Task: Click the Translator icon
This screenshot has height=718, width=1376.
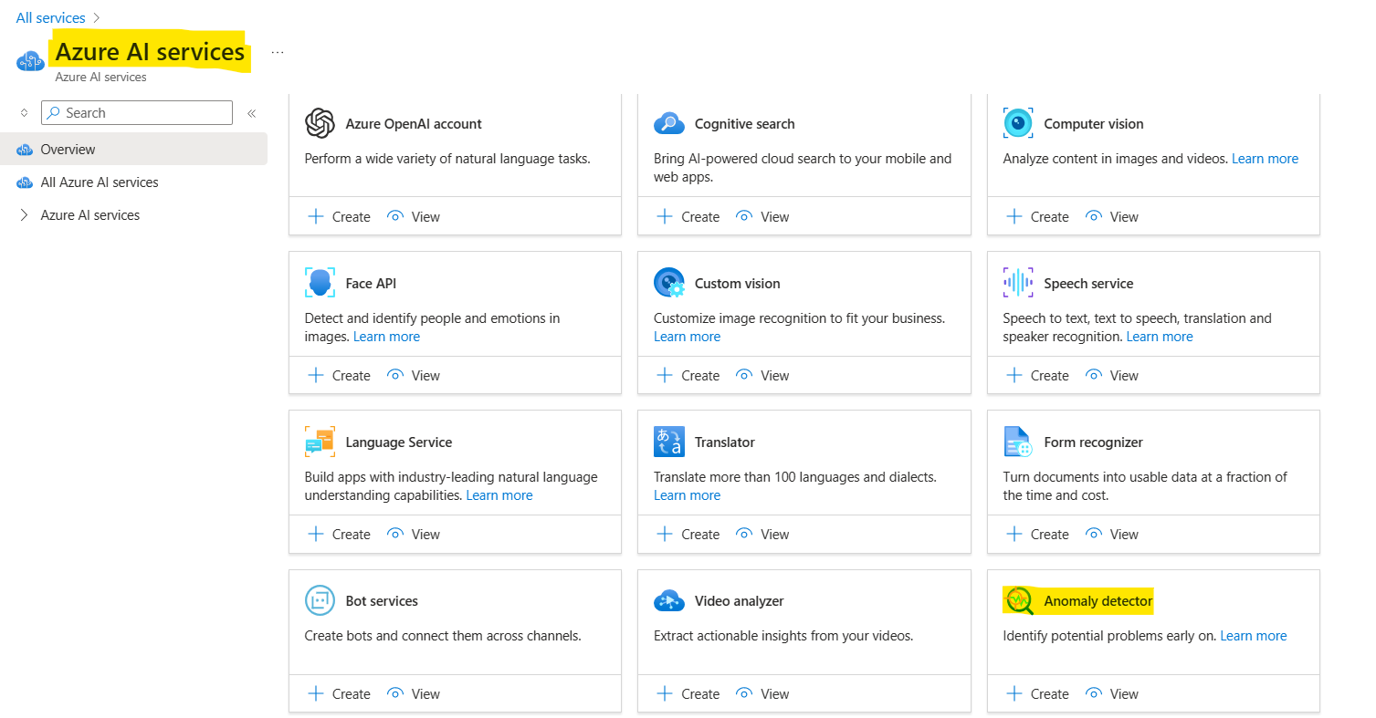Action: [669, 442]
